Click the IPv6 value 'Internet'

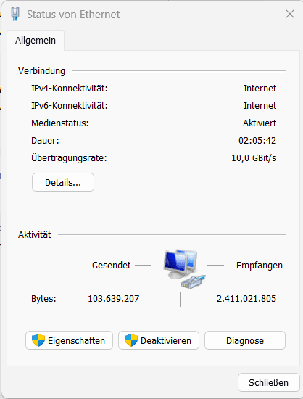point(260,106)
